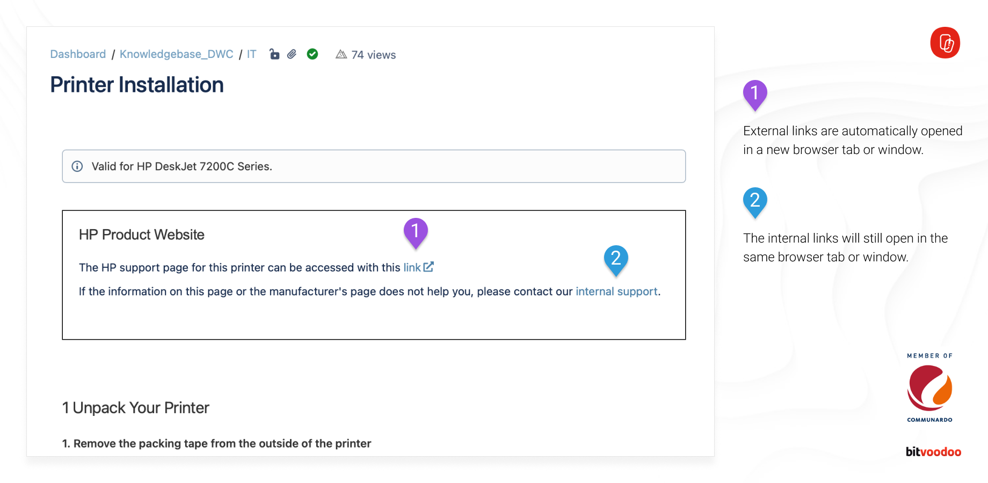Screen dimensions: 988x483
Task: Click the bitvoodoo logo at bottom right
Action: pyautogui.click(x=933, y=452)
